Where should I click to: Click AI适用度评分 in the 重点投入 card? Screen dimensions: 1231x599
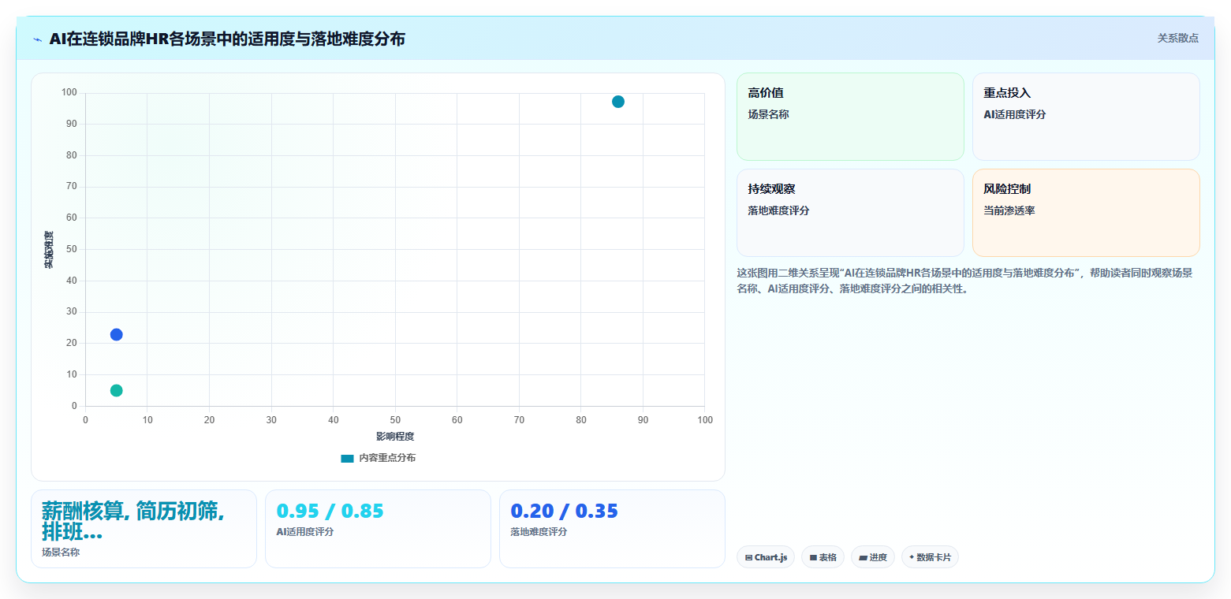(1014, 114)
